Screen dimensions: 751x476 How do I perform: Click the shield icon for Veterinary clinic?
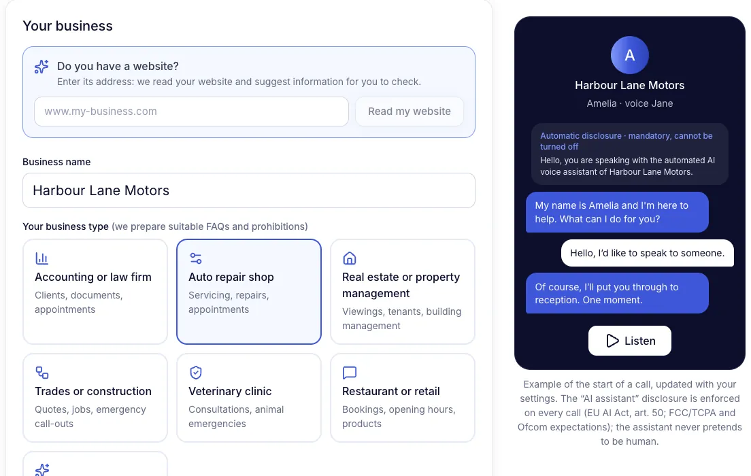(x=195, y=372)
